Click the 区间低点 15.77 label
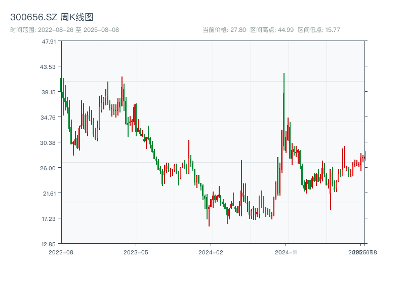The image size is (405, 304). (x=318, y=30)
